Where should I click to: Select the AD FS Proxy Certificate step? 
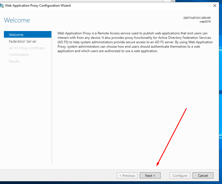point(26,48)
